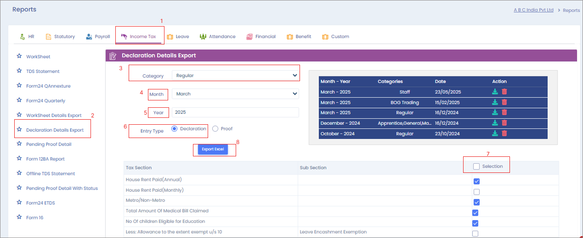Open the Attendance tab
Screen dimensions: 583x238
tap(218, 37)
